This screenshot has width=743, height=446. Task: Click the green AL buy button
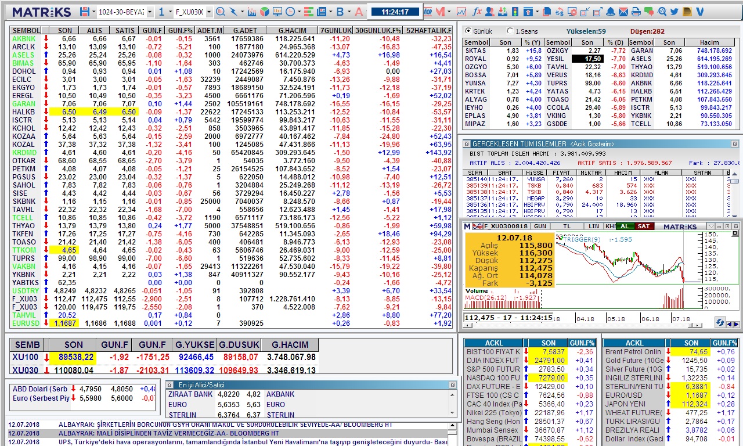click(x=625, y=226)
